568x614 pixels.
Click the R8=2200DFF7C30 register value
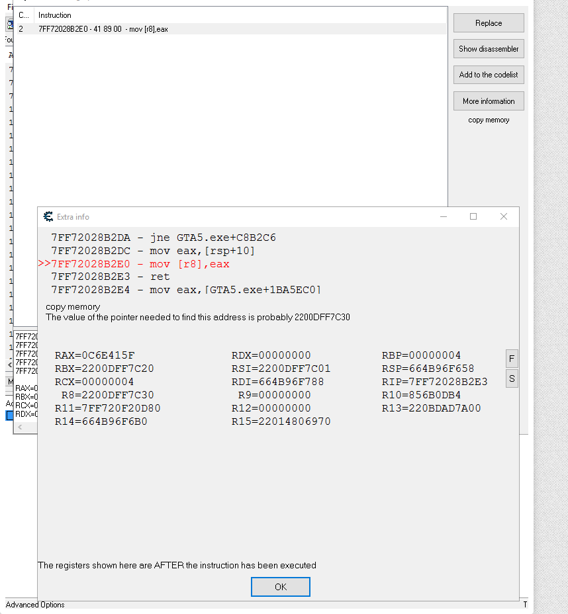pyautogui.click(x=108, y=395)
